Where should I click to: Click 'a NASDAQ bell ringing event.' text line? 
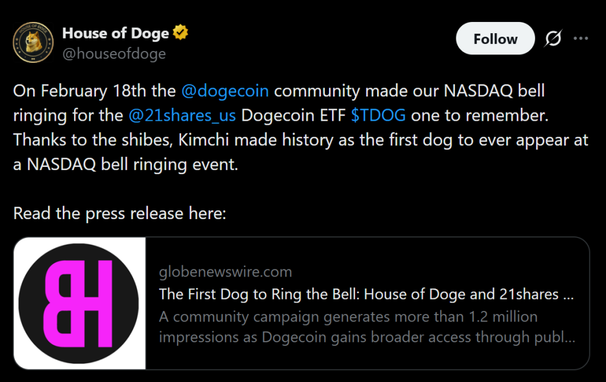click(x=125, y=164)
